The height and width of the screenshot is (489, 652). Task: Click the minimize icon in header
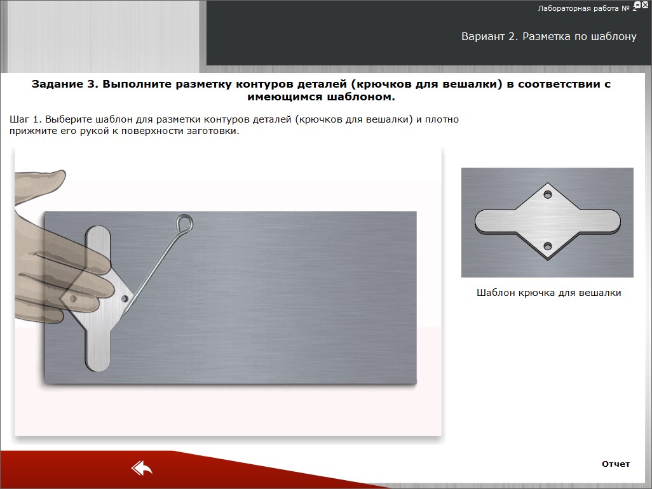(637, 5)
